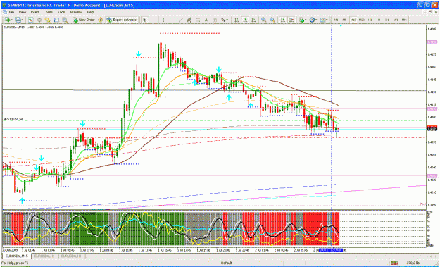This screenshot has height=267, width=440.
Task: Switch timeframe to H1
Action: point(370,20)
